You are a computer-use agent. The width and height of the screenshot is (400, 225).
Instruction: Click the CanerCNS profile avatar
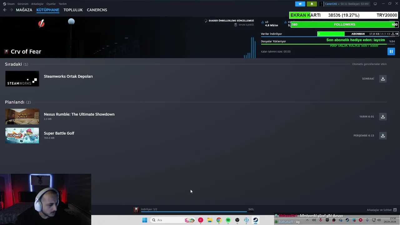coord(321,4)
